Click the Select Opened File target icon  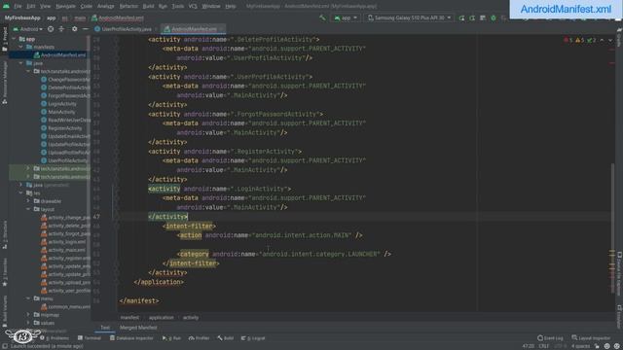(x=51, y=29)
